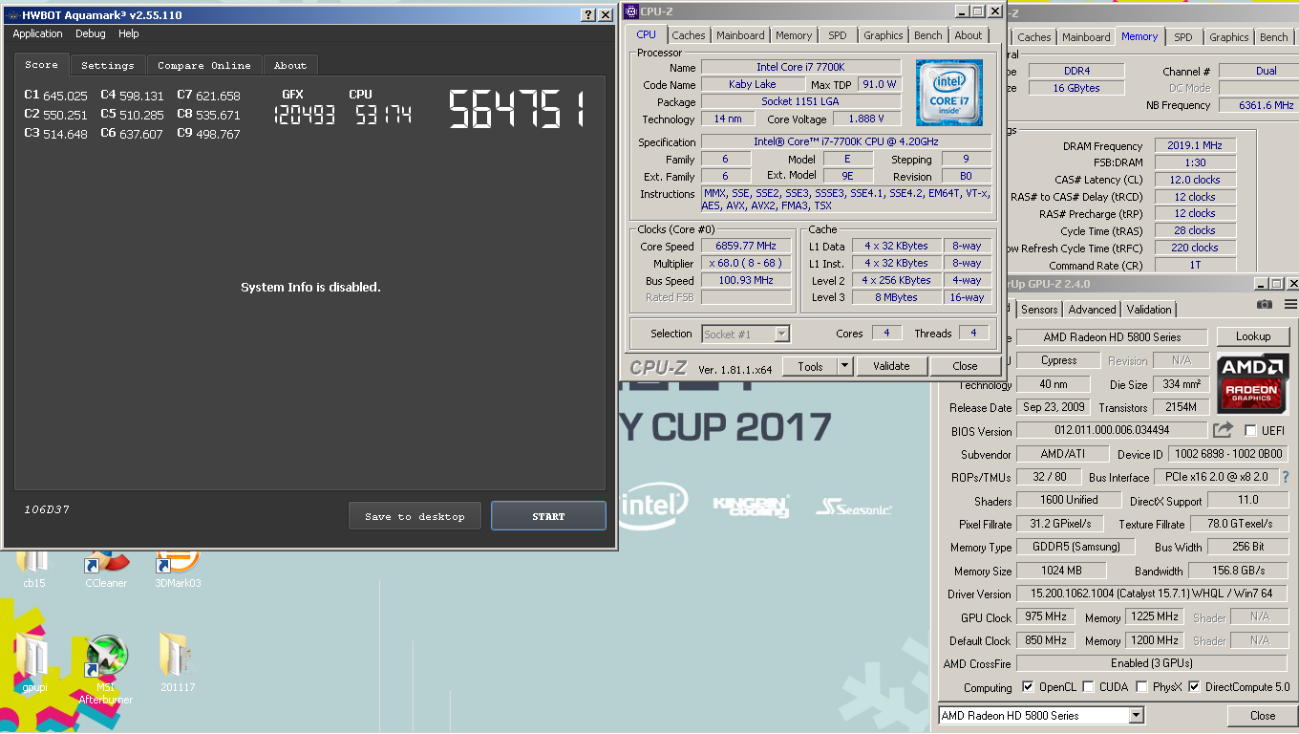Viewport: 1299px width, 734px height.
Task: Click the START benchmark button
Action: pyautogui.click(x=548, y=516)
